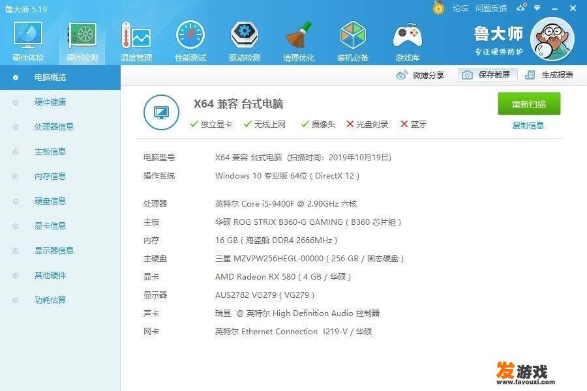The image size is (587, 391).
Task: Click the 无线上网 feature indicator
Action: tap(265, 124)
